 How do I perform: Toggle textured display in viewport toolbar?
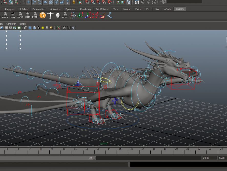[x=38, y=28]
